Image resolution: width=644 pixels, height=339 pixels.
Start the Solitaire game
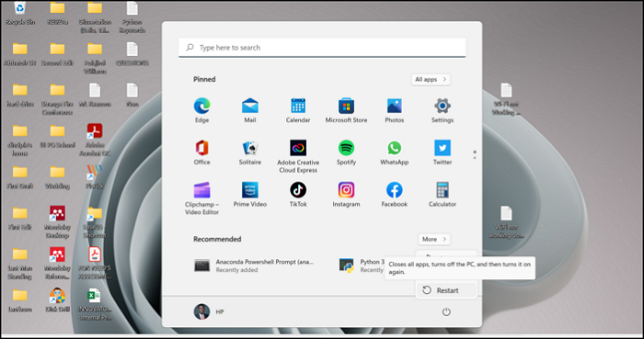(x=249, y=153)
